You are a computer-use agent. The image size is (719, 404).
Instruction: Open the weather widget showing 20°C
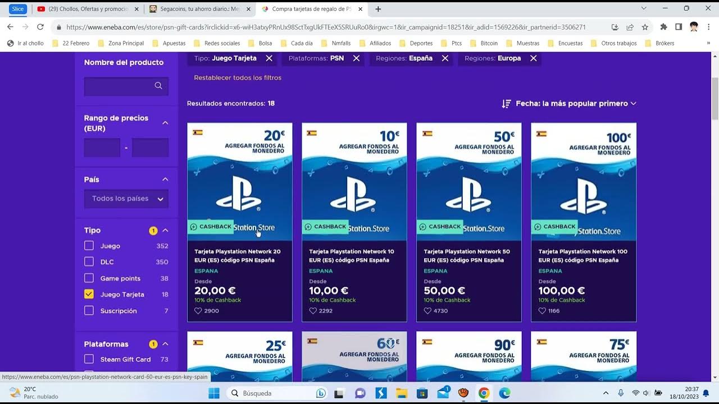pyautogui.click(x=34, y=393)
